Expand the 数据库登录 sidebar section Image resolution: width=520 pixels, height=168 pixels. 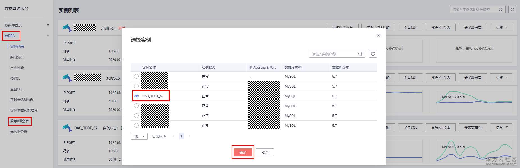(x=48, y=25)
